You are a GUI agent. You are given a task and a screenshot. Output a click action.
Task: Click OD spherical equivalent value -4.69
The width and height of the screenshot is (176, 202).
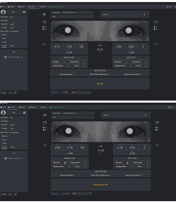pyautogui.click(x=70, y=153)
